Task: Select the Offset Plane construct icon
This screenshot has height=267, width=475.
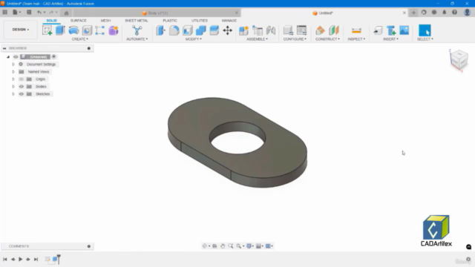Action: pos(320,30)
